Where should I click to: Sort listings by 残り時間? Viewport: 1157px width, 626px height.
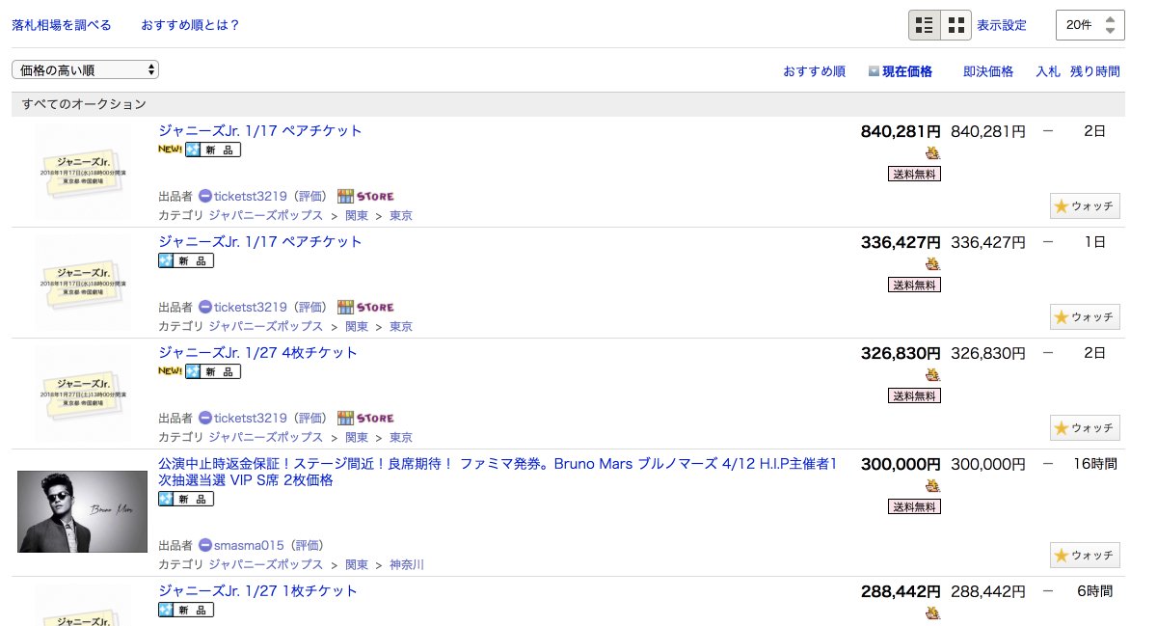[1094, 71]
